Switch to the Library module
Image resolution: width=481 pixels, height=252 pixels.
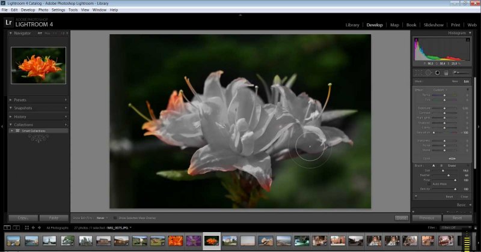coord(352,25)
